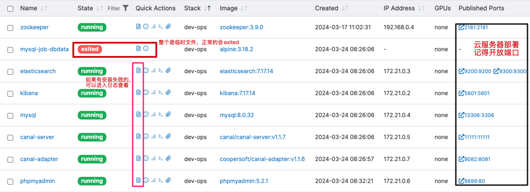Image resolution: width=530 pixels, height=192 pixels.
Task: Open the canal-server container link
Action: tap(37, 137)
